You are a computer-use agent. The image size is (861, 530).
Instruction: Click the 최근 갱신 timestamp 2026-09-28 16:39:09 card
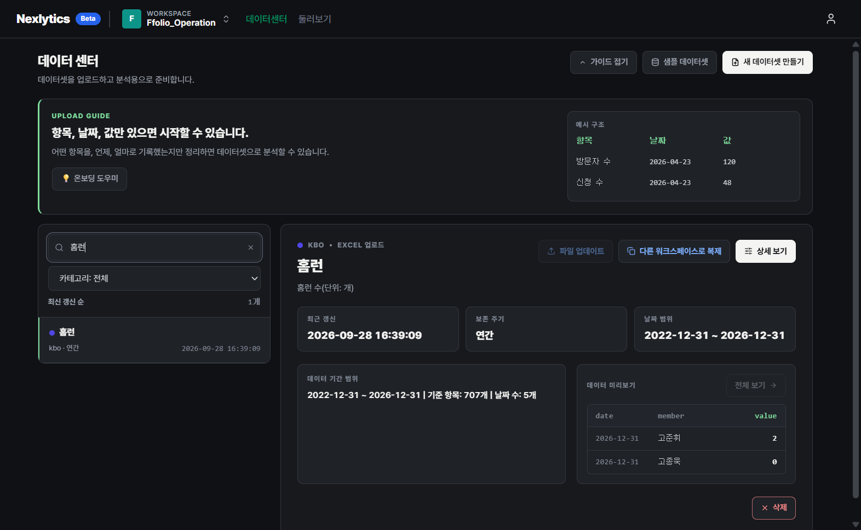[378, 329]
